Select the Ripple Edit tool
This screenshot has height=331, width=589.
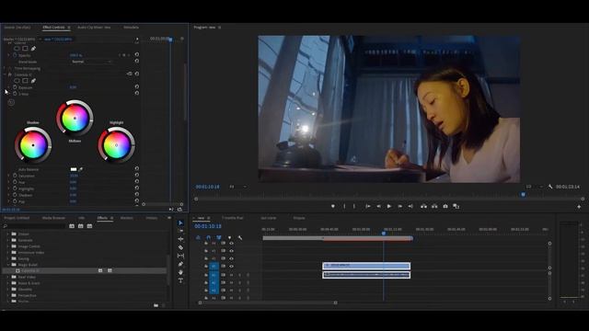(180, 239)
